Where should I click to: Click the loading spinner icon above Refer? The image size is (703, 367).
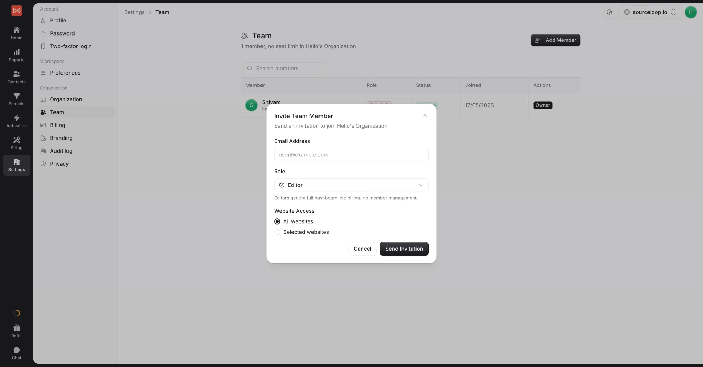coord(17,313)
